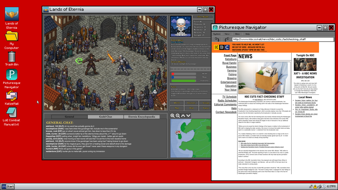
Task: Zoom out on the Eternia minimap
Action: click(178, 116)
